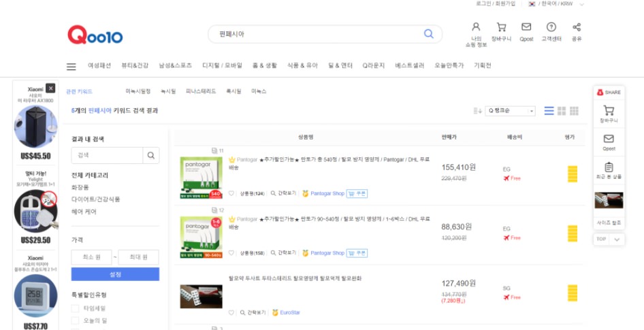Open 홈 & 생활 menu
The height and width of the screenshot is (330, 644).
coord(265,65)
